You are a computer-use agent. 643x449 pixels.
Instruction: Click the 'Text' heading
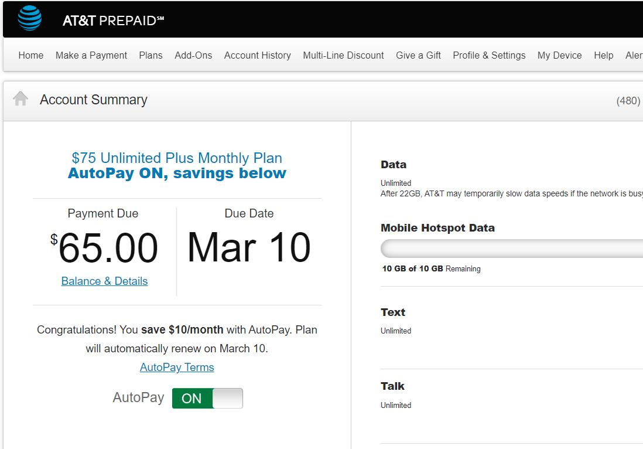pyautogui.click(x=393, y=312)
